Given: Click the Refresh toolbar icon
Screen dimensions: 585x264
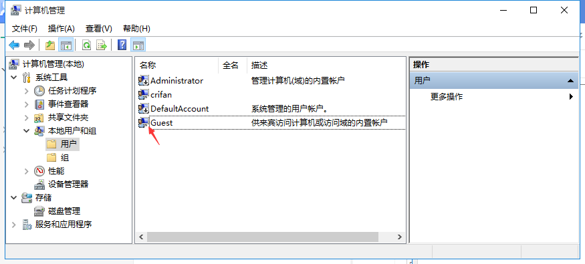Looking at the screenshot, I should click(86, 45).
